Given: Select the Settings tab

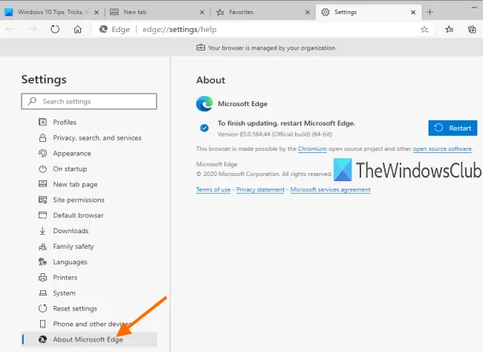Looking at the screenshot, I should 369,12.
